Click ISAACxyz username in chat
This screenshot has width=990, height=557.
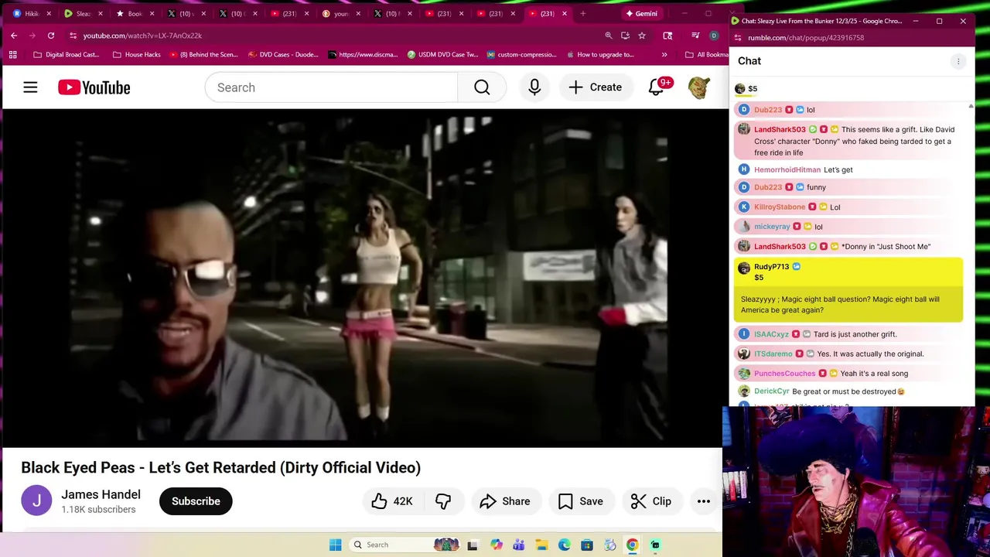point(771,334)
